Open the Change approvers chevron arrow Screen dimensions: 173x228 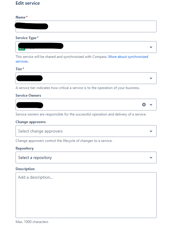coord(151,131)
